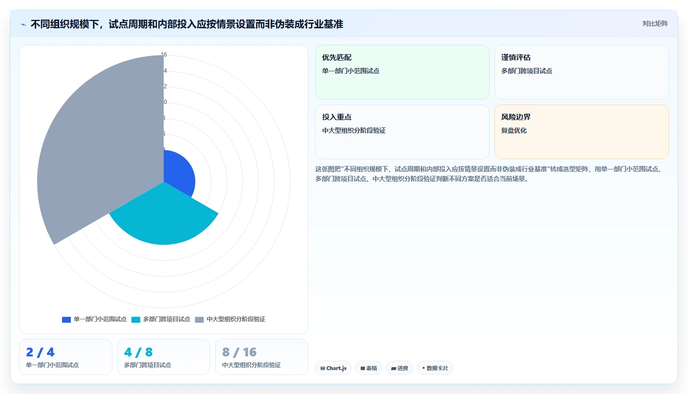
Task: Click the 复盘优化 text in 风险边界 card
Action: [514, 130]
